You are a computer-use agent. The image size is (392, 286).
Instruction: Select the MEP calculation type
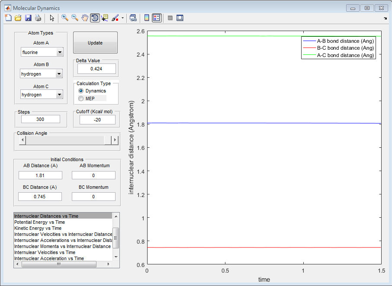pos(81,99)
